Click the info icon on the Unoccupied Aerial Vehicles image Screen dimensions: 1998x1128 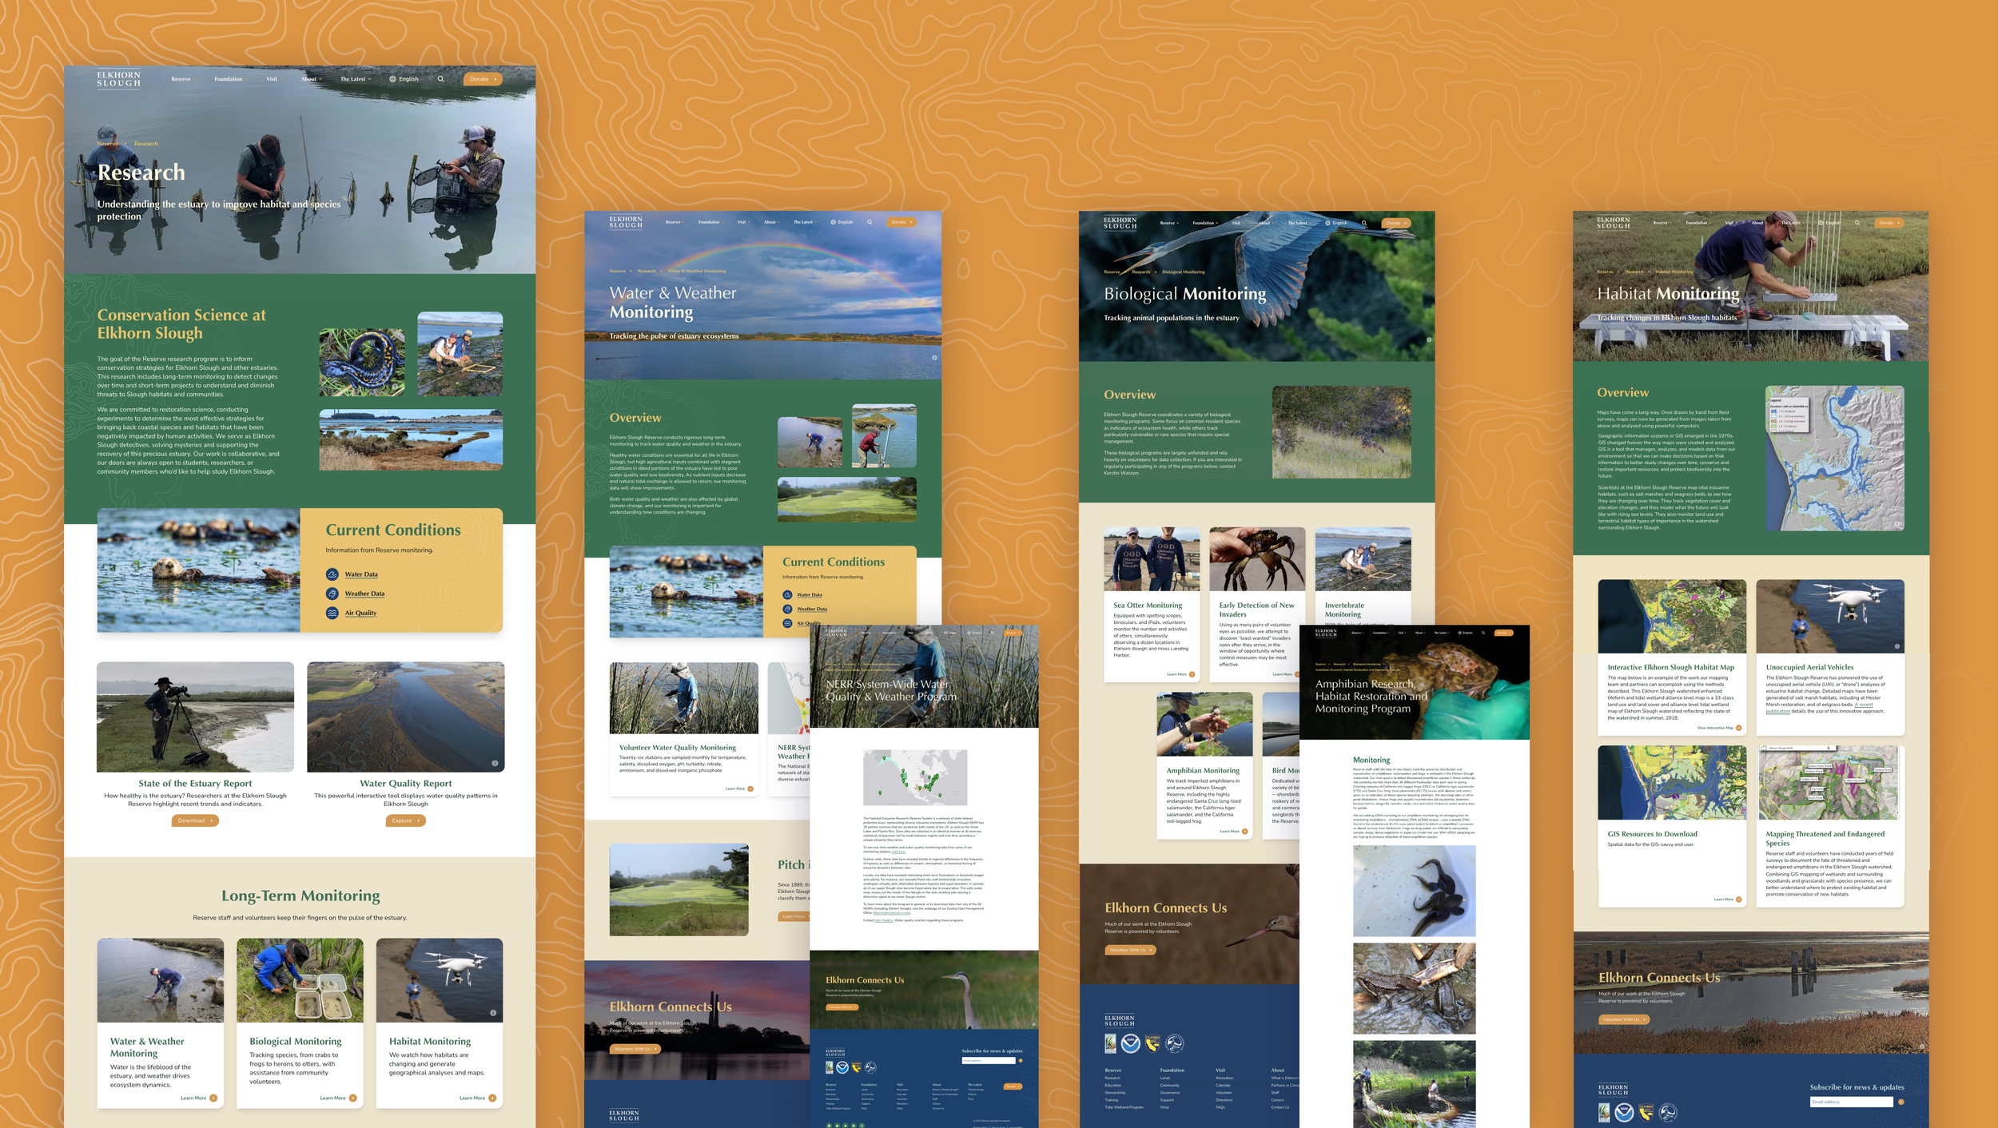pos(1897,646)
